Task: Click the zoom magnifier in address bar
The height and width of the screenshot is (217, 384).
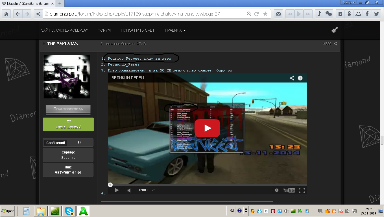Action: pos(249,14)
